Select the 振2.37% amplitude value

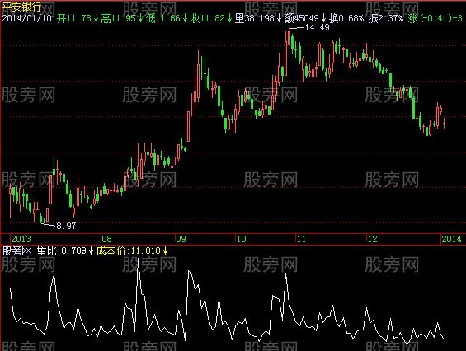click(x=386, y=18)
